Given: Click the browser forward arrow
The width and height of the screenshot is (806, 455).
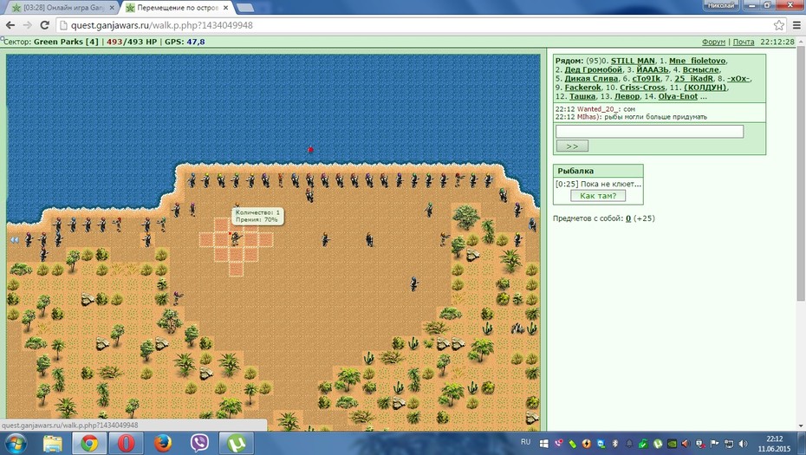Looking at the screenshot, I should click(27, 24).
